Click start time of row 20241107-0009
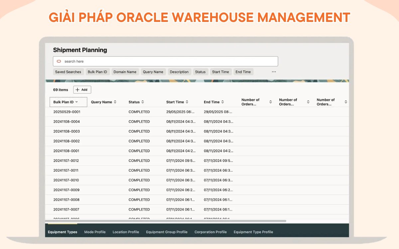The height and width of the screenshot is (249, 399). pyautogui.click(x=181, y=190)
